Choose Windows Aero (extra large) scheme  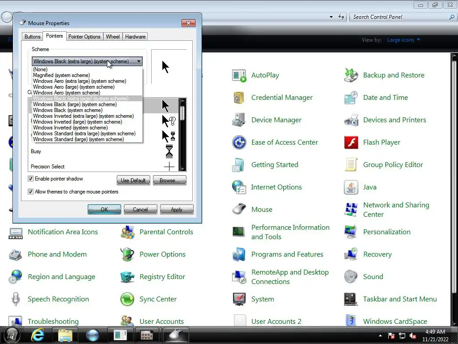(87, 81)
